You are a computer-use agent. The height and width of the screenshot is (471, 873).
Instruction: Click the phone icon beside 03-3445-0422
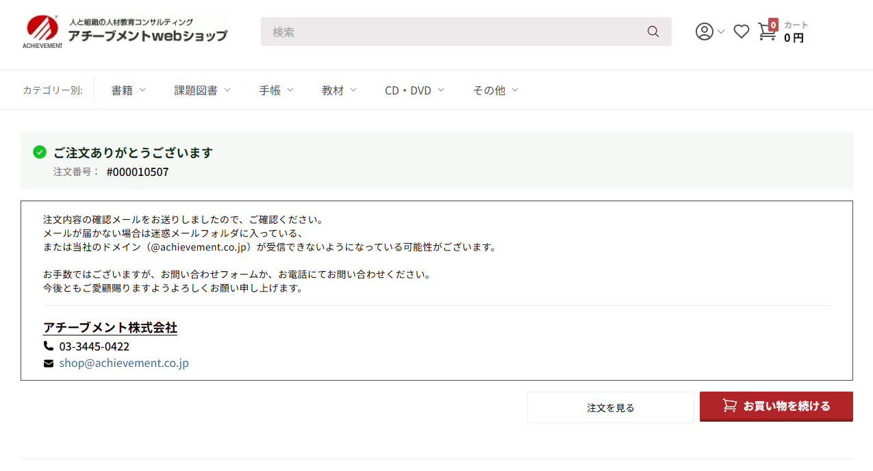(49, 346)
